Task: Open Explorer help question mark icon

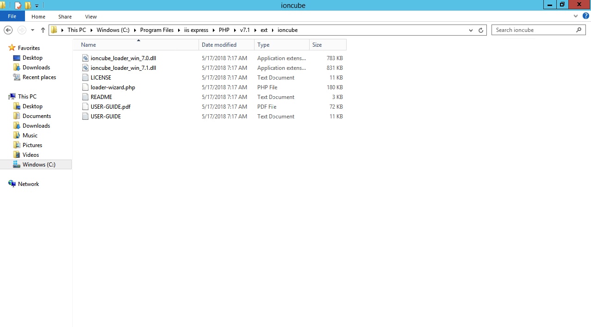Action: [x=585, y=16]
